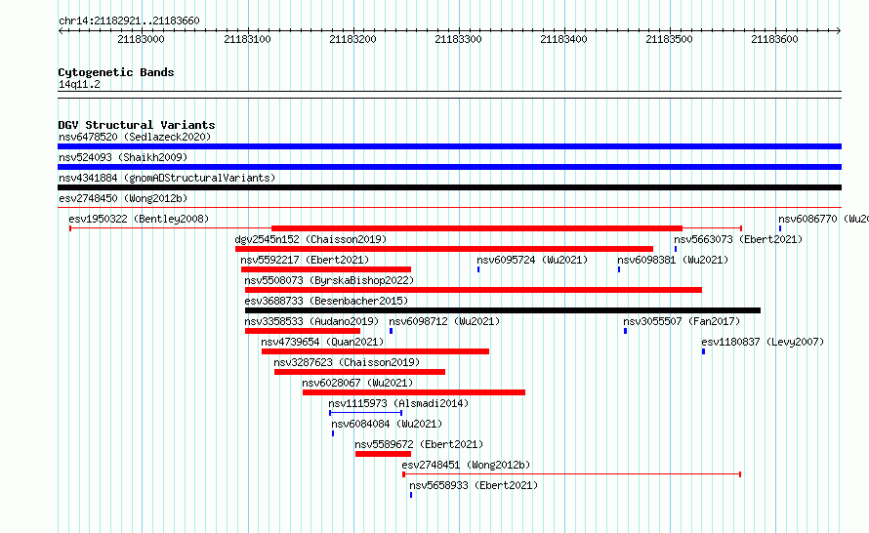Click the nsv6086770 label at right edge
The width and height of the screenshot is (869, 533).
[823, 219]
